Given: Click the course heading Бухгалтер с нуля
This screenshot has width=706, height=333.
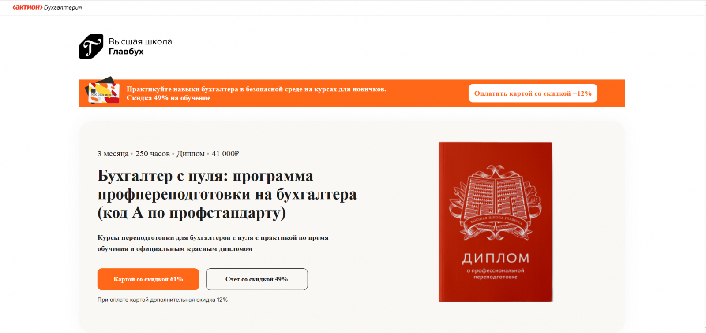Looking at the screenshot, I should [227, 194].
